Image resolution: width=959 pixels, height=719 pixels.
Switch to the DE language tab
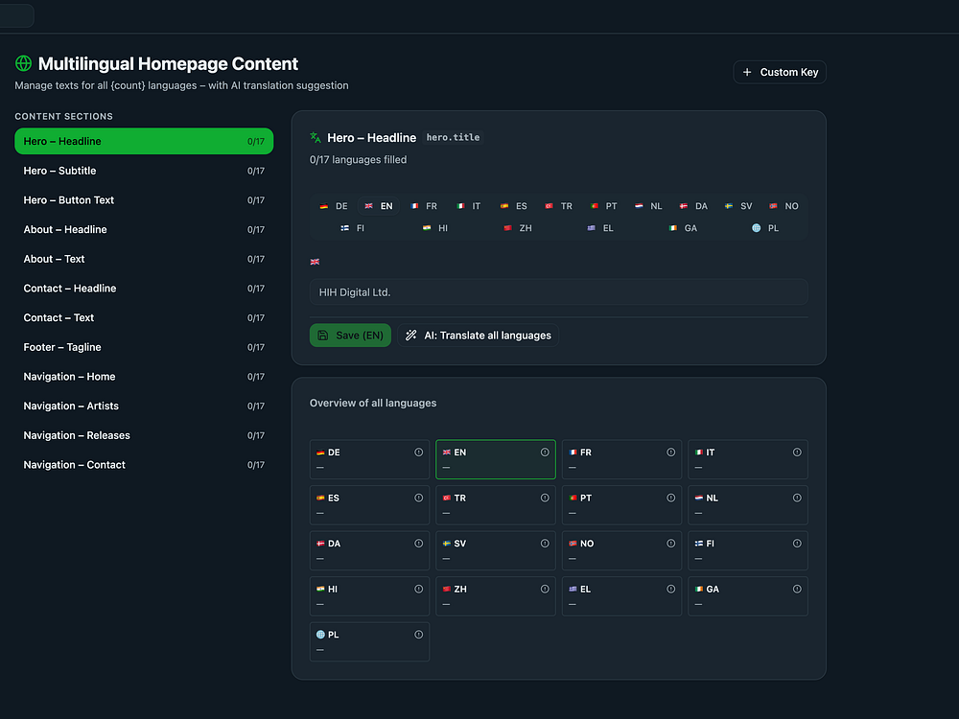pos(334,206)
